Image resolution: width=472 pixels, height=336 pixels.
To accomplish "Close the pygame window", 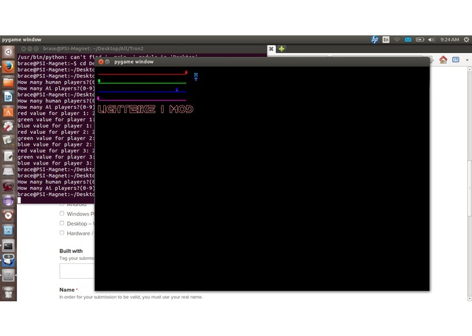I will pyautogui.click(x=101, y=62).
